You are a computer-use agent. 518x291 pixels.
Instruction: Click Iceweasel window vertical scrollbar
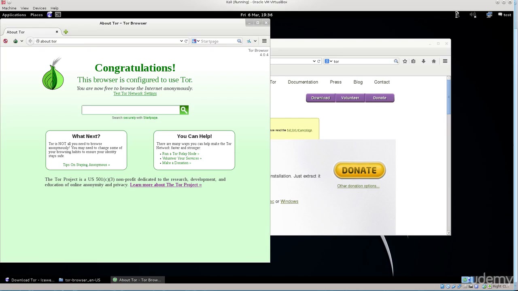point(448,97)
